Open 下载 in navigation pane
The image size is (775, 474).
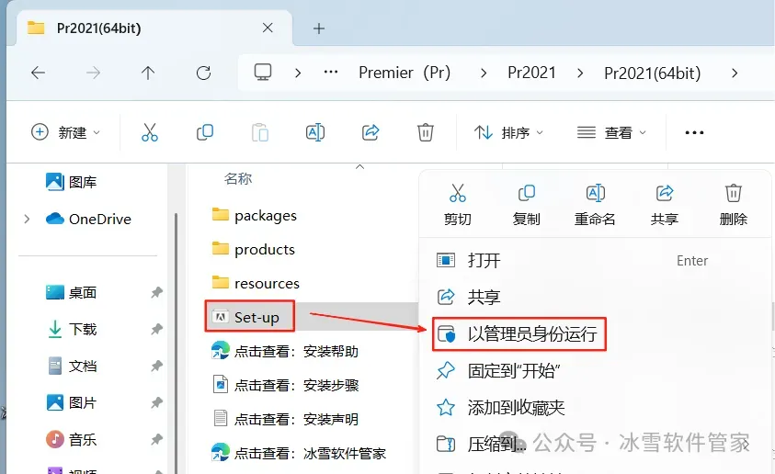point(71,329)
